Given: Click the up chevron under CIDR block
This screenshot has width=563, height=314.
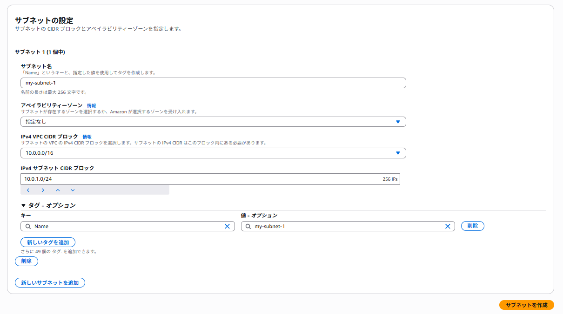Looking at the screenshot, I should coord(58,190).
